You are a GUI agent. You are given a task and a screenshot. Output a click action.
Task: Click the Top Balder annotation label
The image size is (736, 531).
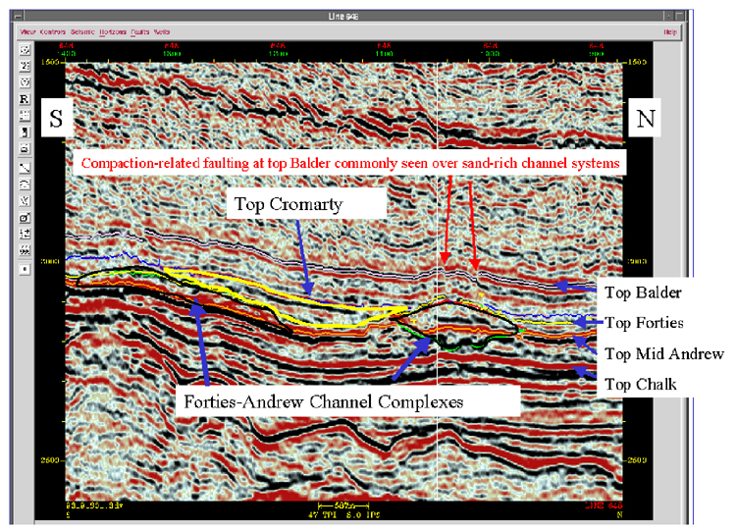(x=636, y=292)
